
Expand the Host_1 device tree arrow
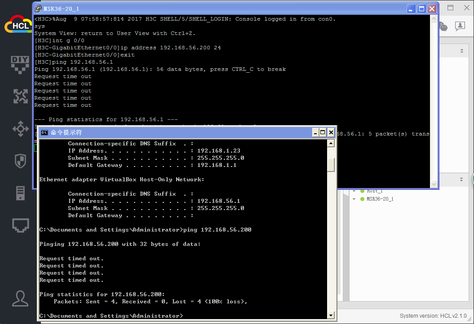click(x=354, y=191)
